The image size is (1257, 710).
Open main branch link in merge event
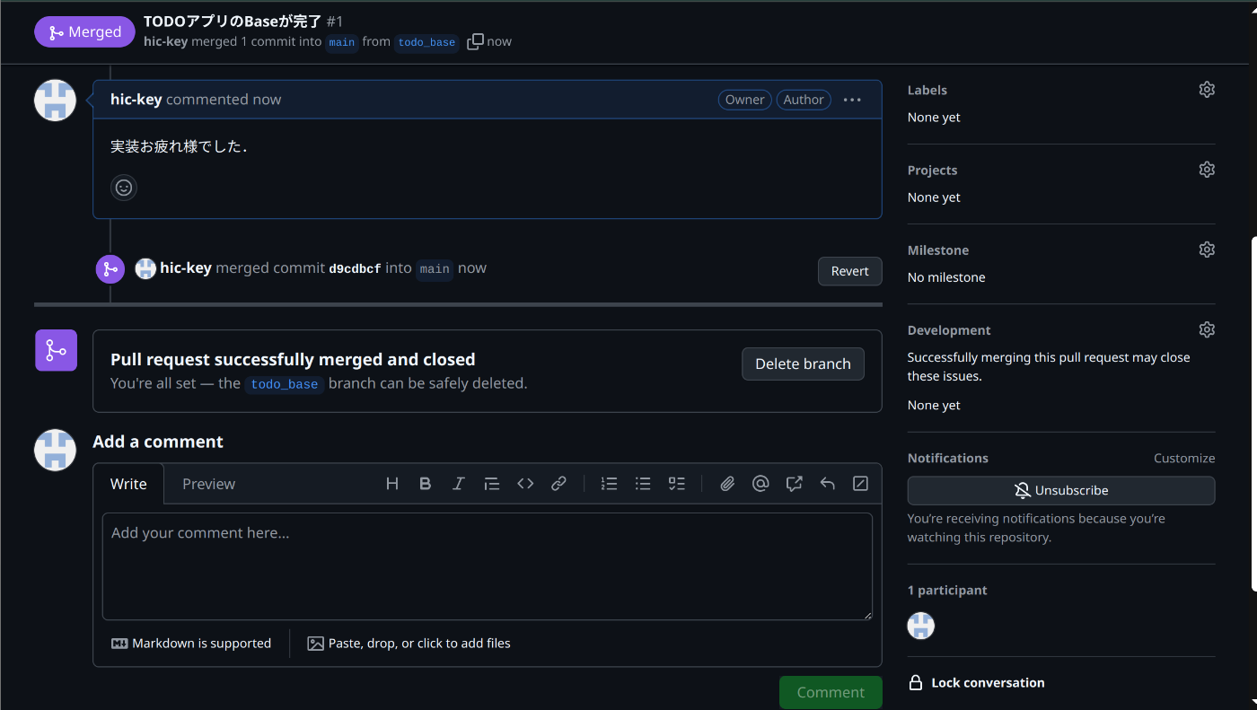pyautogui.click(x=435, y=269)
